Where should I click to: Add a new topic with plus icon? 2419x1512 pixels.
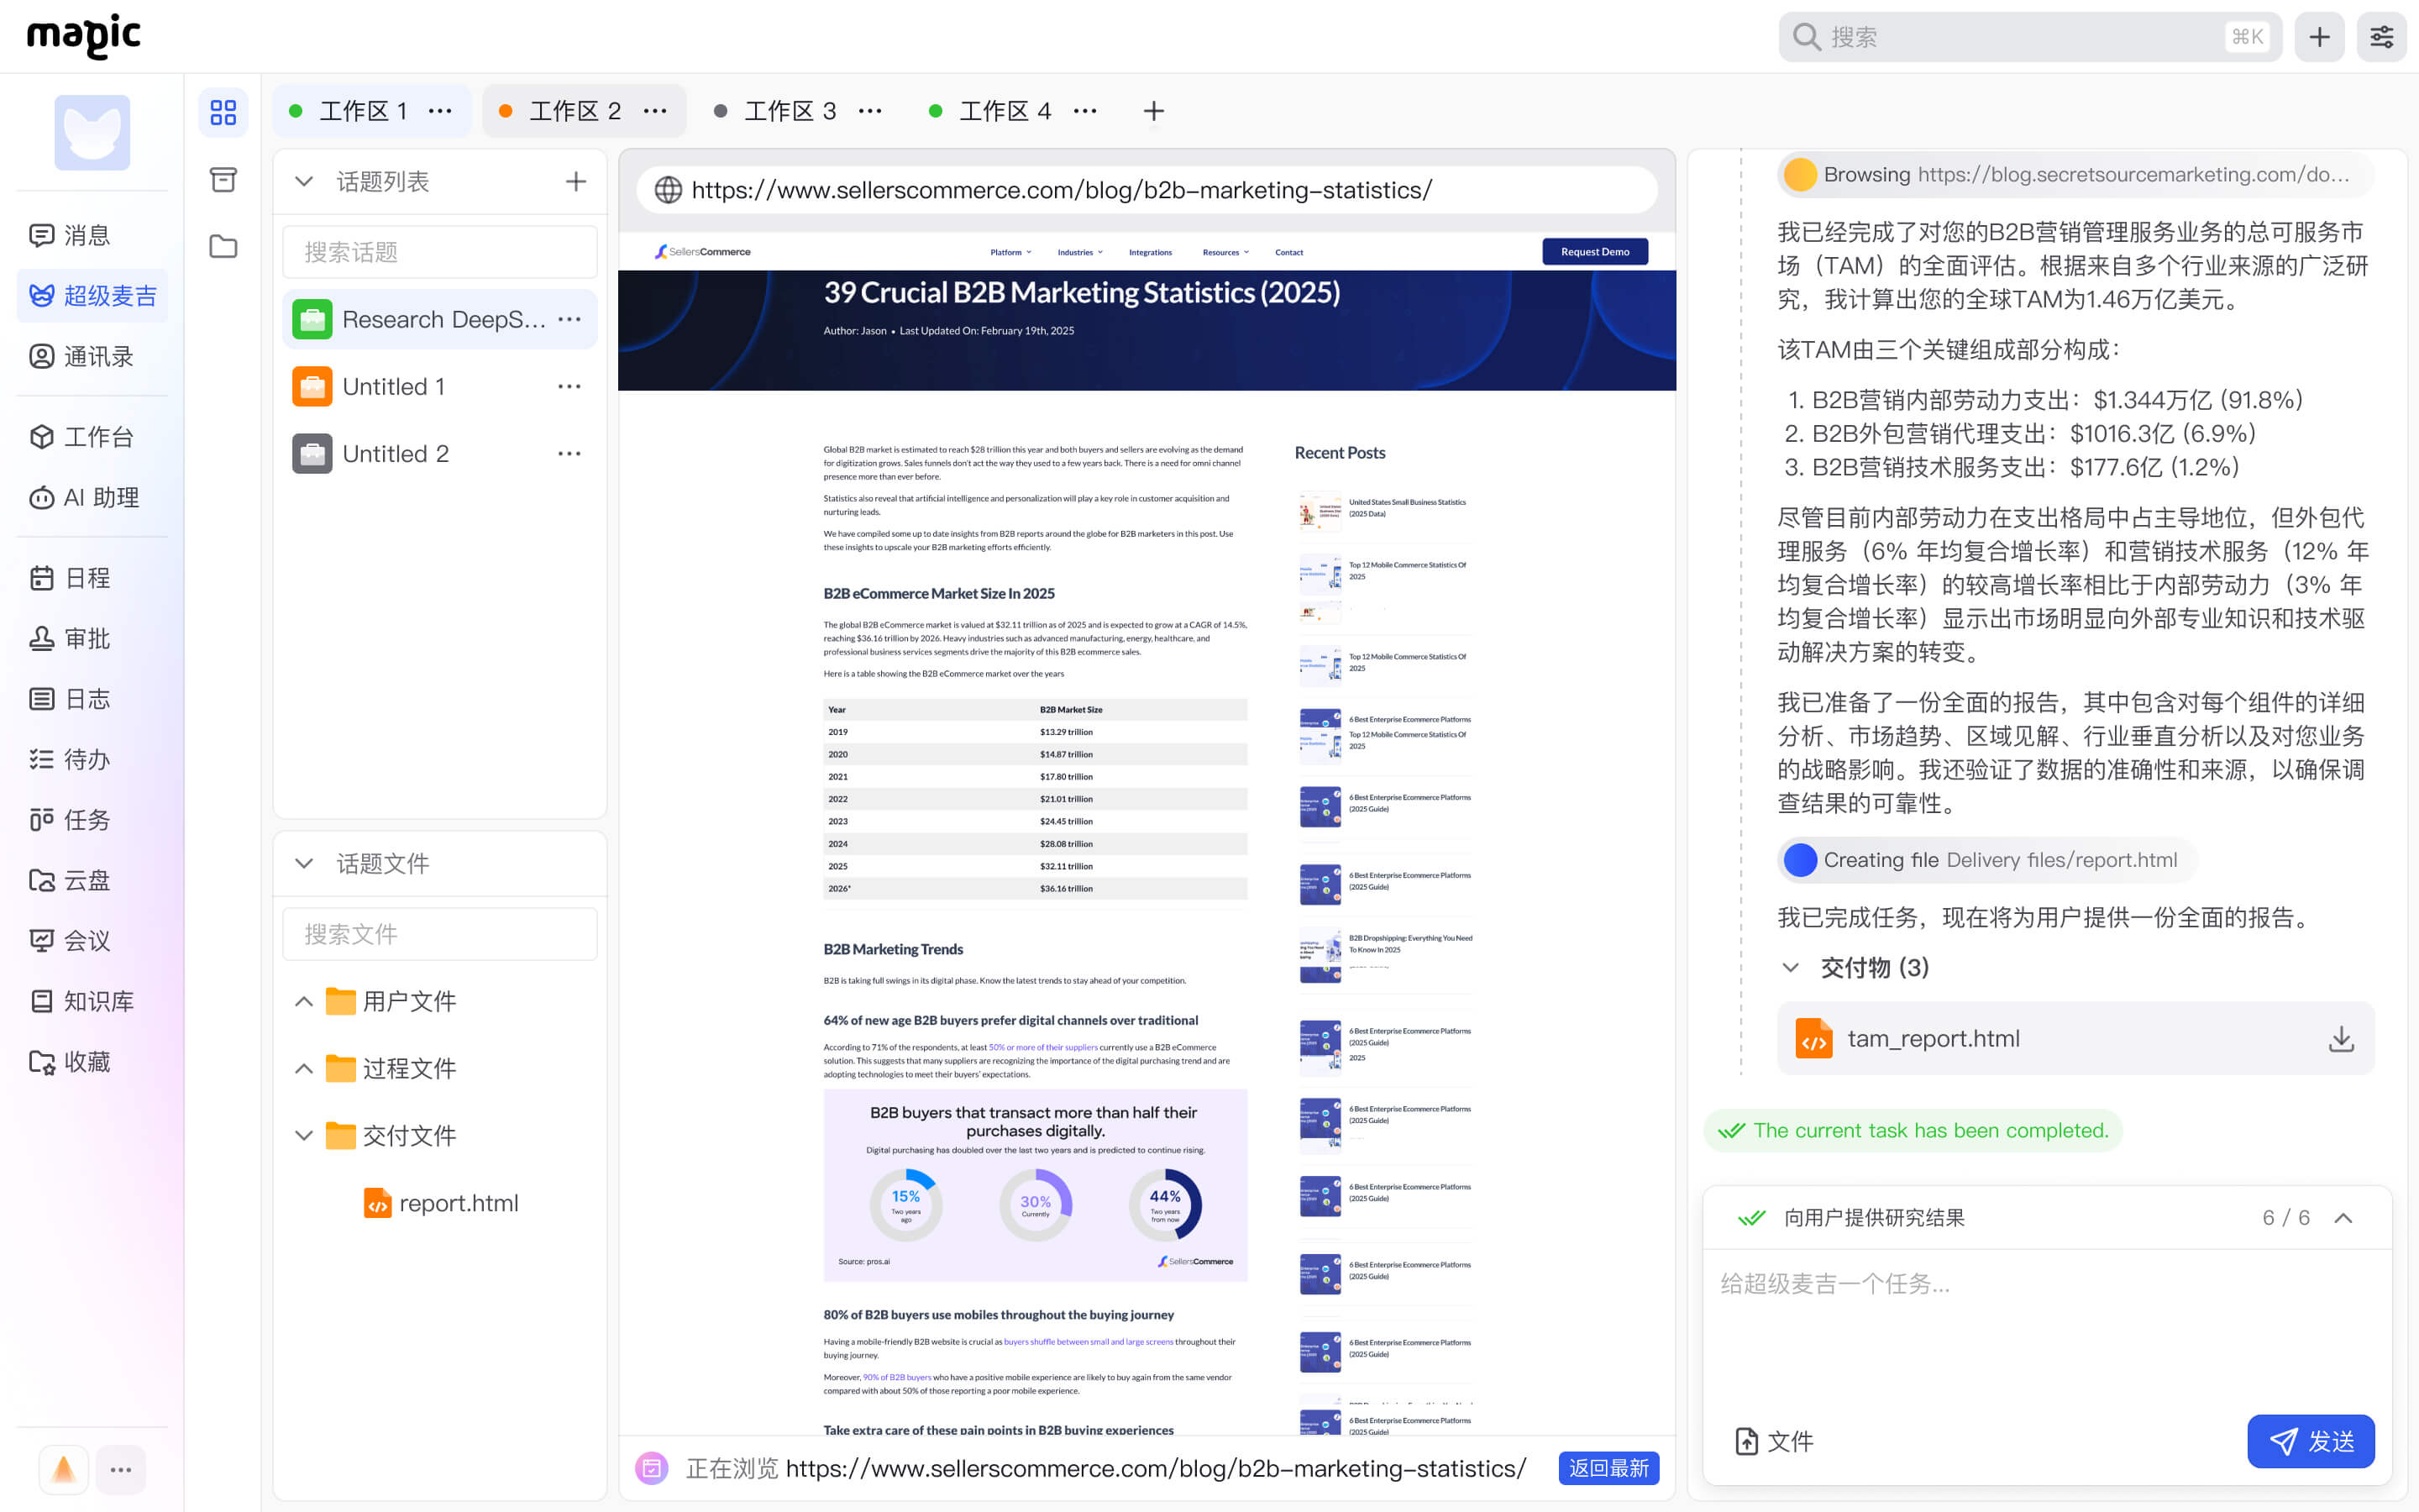point(575,181)
